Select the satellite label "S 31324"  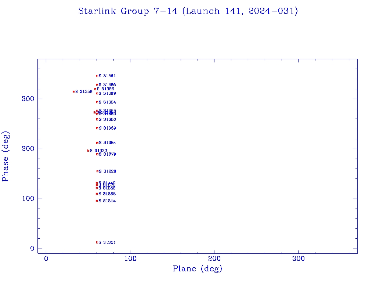tap(108, 102)
